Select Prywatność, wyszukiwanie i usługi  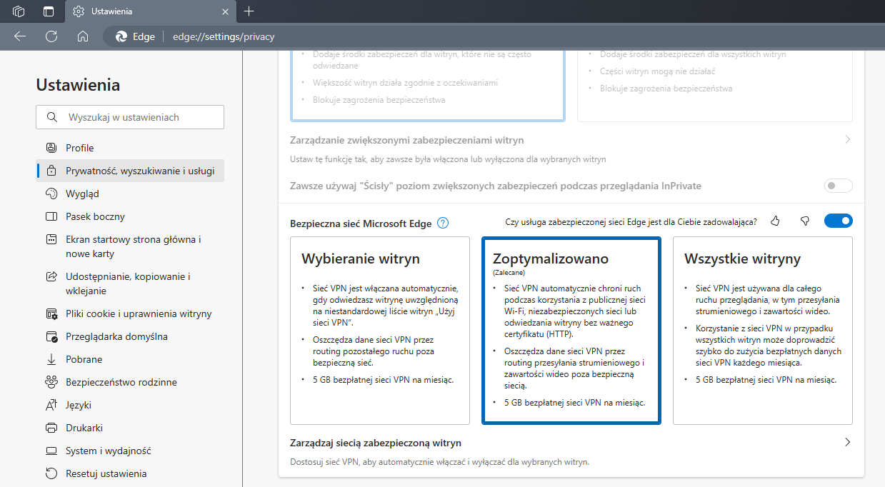[x=130, y=171]
